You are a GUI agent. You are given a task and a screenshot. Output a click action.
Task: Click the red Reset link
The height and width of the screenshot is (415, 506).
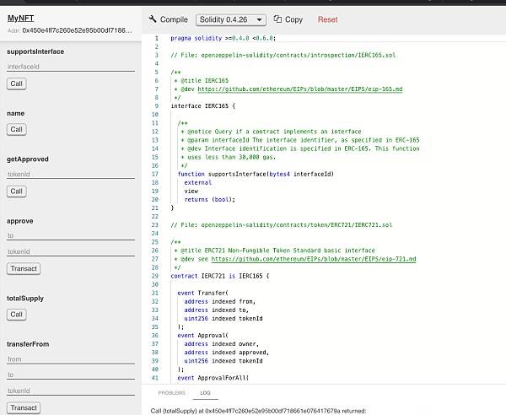point(327,19)
